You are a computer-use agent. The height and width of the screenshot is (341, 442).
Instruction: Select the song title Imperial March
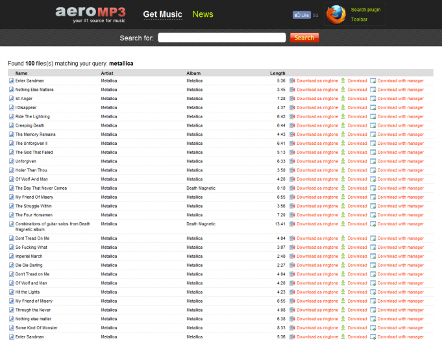coord(29,256)
